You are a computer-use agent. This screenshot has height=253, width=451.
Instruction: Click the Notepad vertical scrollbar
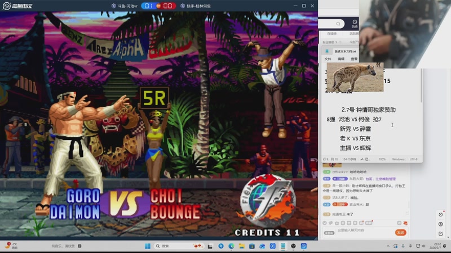pyautogui.click(x=421, y=85)
